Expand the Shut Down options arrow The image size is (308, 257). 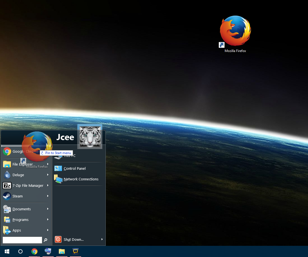102,239
